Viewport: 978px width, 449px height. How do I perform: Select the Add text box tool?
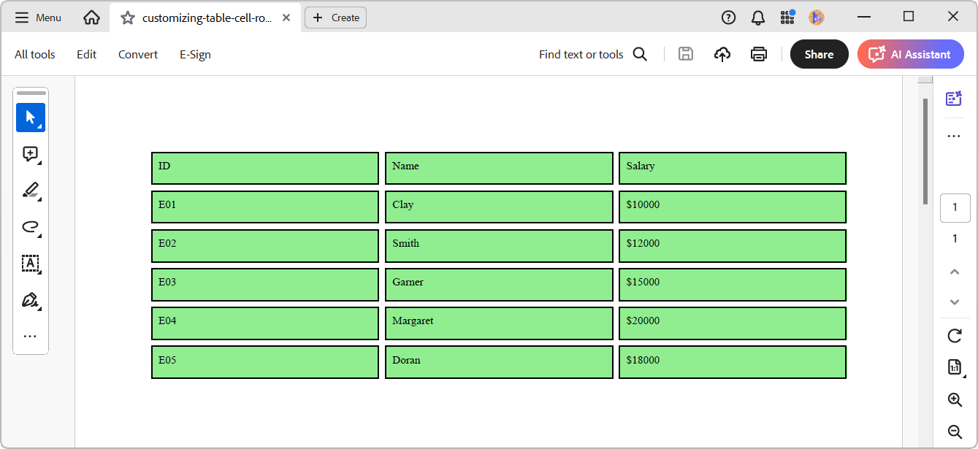(x=31, y=264)
